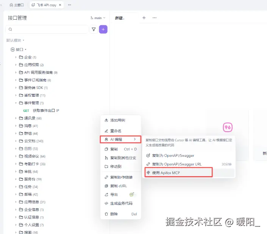Select the 云文档 (240) folder icon
Image resolution: width=267 pixels, height=234 pixels.
(21, 141)
